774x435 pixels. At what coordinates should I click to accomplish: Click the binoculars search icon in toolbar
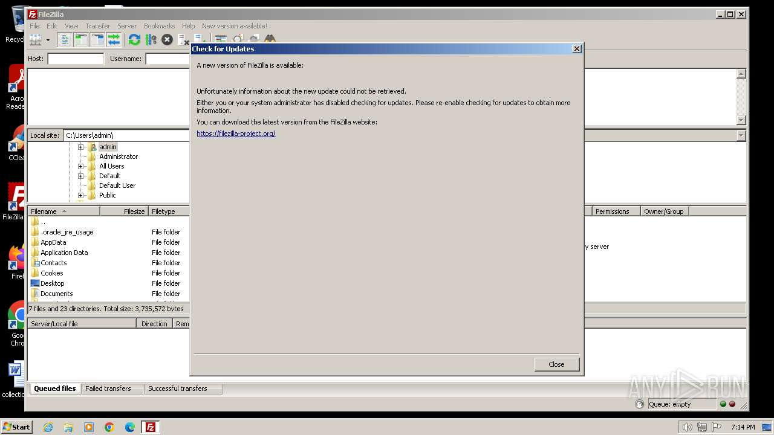tap(270, 39)
